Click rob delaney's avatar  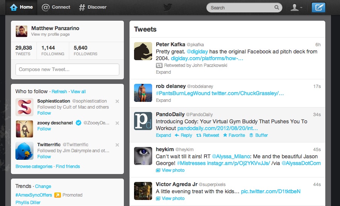click(x=143, y=93)
